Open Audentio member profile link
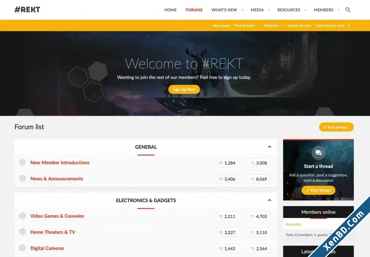 coord(293,224)
